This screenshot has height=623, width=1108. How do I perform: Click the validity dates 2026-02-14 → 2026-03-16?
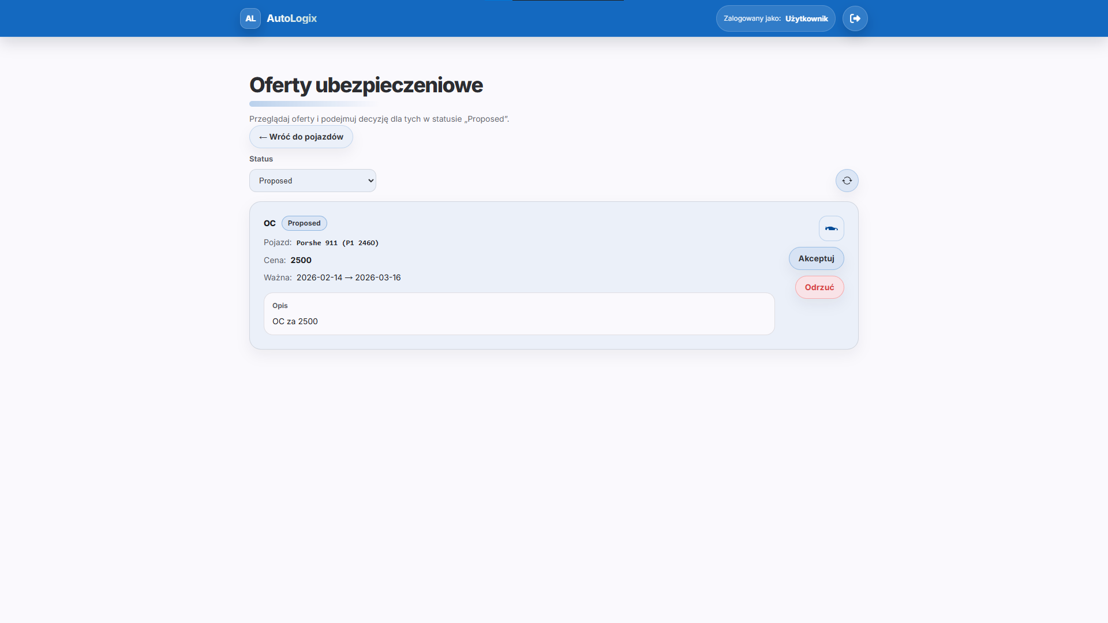(349, 277)
